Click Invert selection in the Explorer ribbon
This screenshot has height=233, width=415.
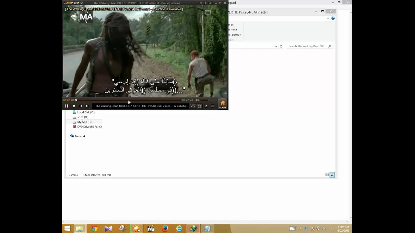pyautogui.click(x=234, y=35)
